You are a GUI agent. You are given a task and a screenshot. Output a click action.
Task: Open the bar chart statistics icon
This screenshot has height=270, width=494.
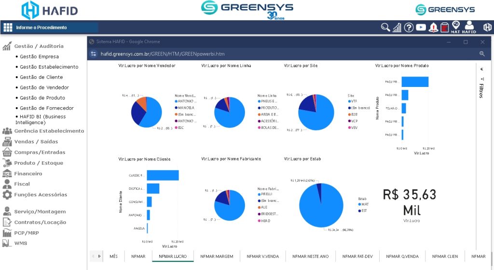(x=397, y=28)
